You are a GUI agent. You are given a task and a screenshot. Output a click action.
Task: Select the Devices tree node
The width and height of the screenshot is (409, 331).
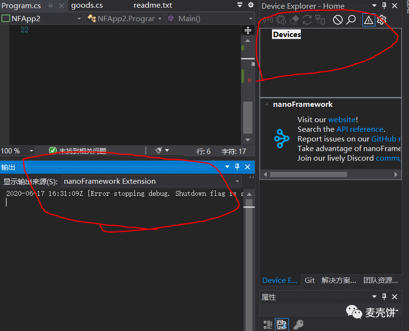[286, 34]
